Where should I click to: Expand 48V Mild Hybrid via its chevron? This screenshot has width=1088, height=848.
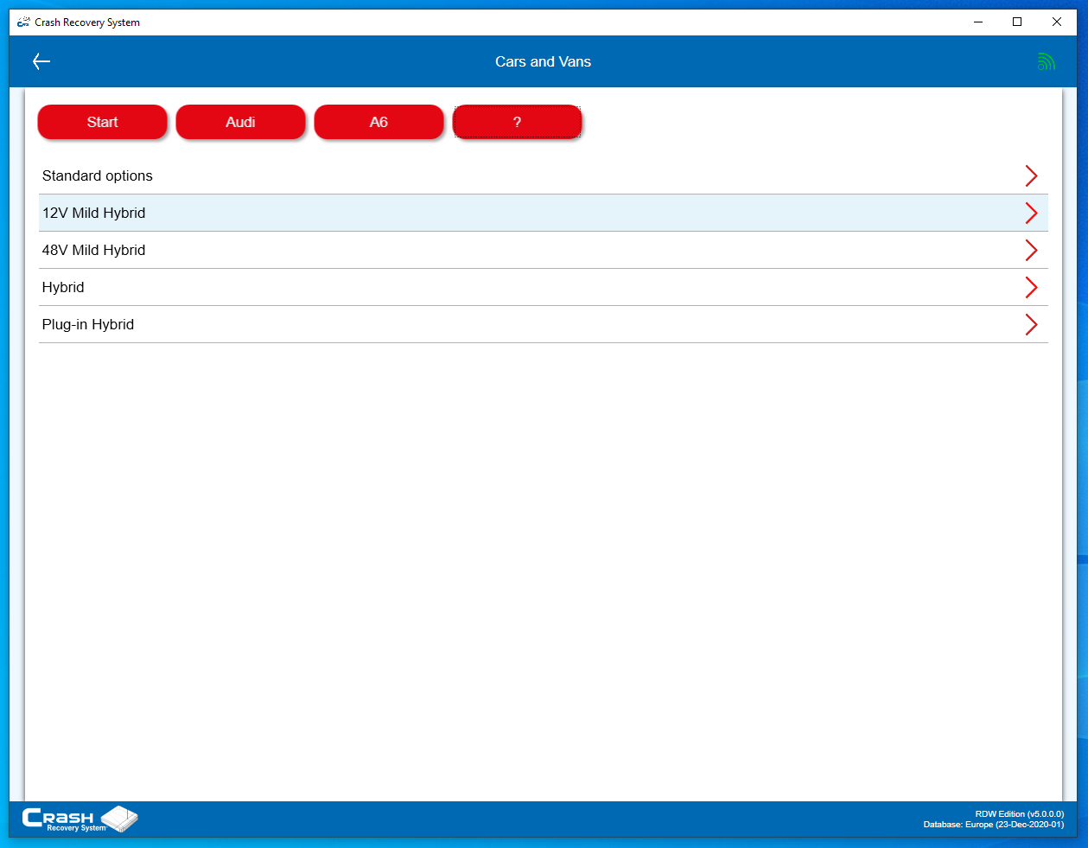(x=1031, y=250)
